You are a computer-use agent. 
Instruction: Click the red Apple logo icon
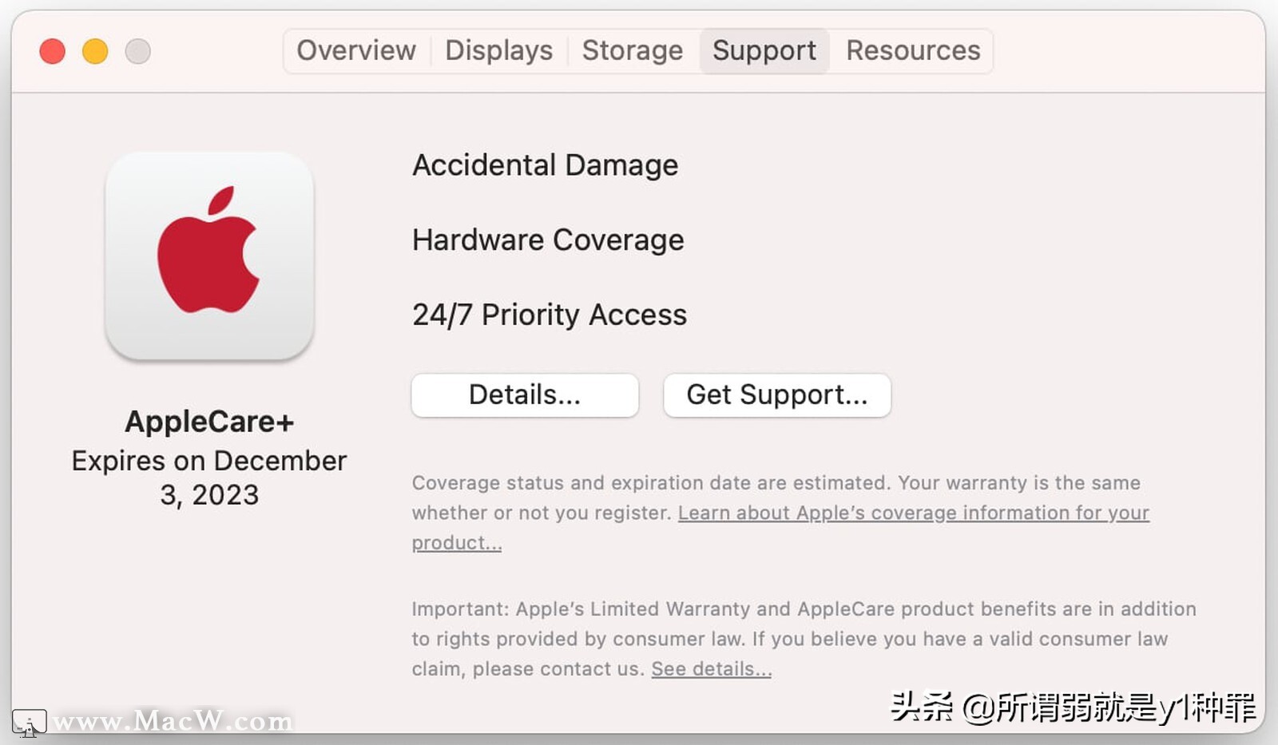click(209, 256)
